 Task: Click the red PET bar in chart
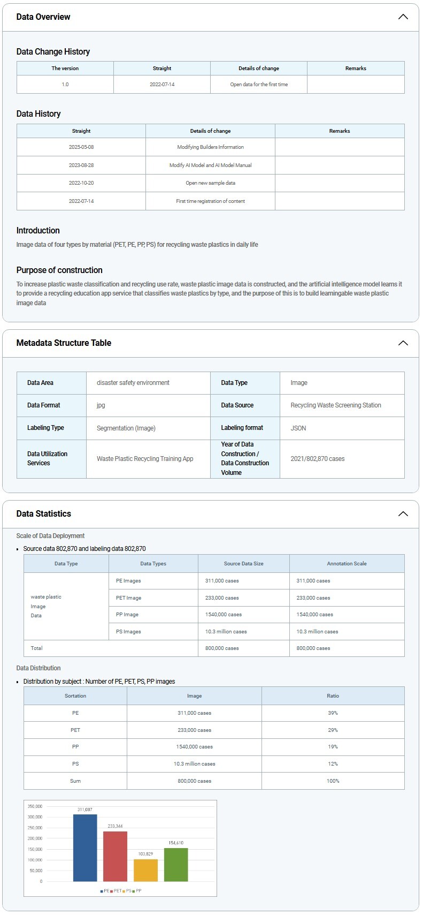(x=115, y=856)
